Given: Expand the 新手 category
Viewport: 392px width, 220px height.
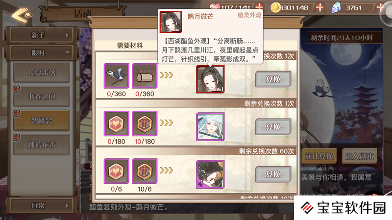Looking at the screenshot, I should [41, 35].
